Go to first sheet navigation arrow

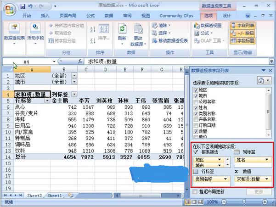point(5,196)
